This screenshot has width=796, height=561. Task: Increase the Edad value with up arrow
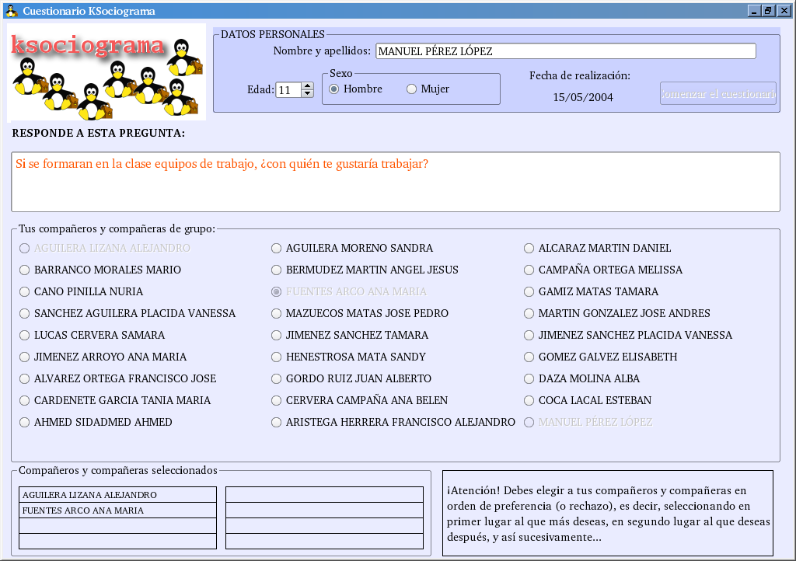(307, 86)
